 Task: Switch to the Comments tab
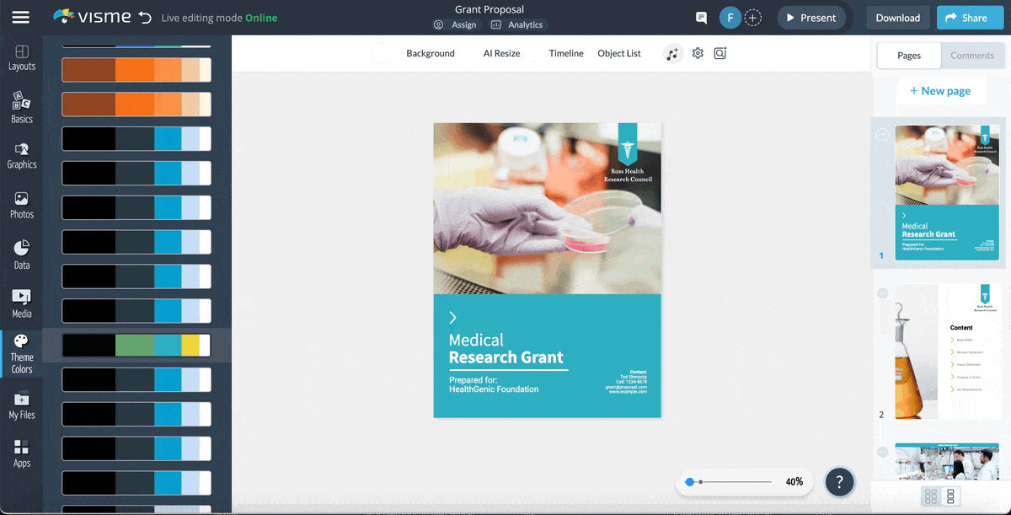(x=972, y=55)
